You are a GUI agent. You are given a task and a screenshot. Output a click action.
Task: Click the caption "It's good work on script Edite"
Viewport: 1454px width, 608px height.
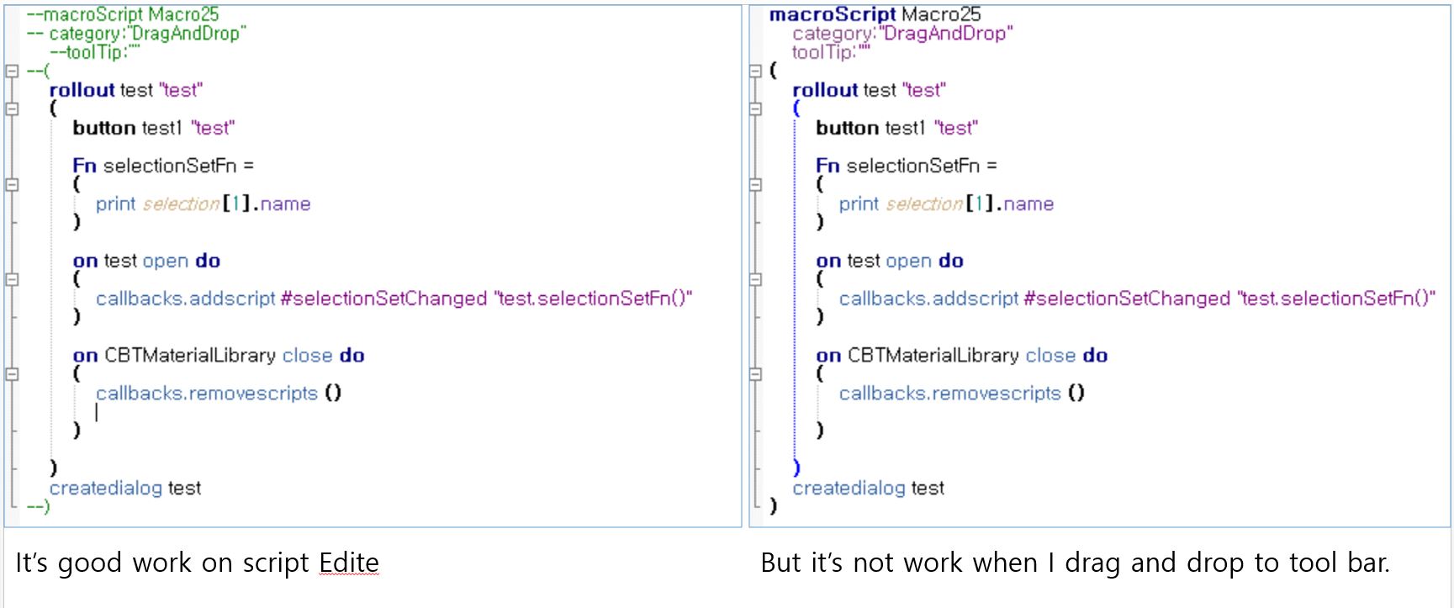pyautogui.click(x=197, y=563)
